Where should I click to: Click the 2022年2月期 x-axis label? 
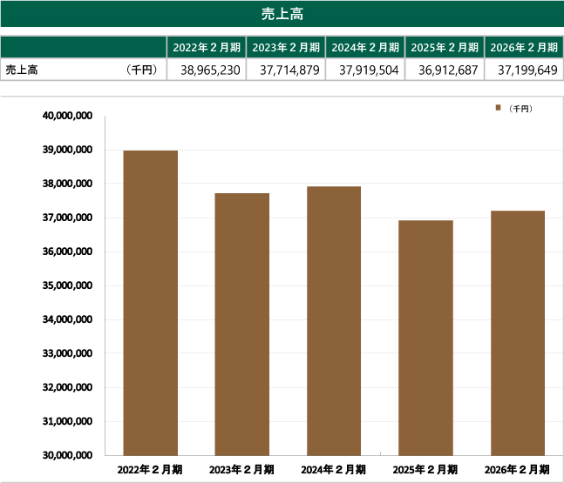coord(150,469)
